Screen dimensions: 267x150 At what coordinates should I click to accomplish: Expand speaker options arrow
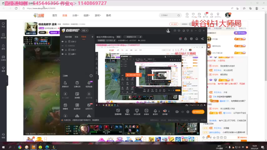(169, 111)
